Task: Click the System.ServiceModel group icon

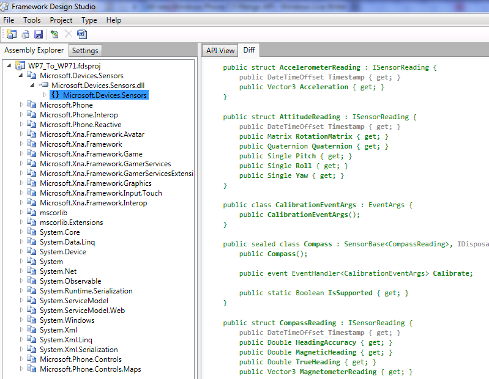Action: click(31, 300)
